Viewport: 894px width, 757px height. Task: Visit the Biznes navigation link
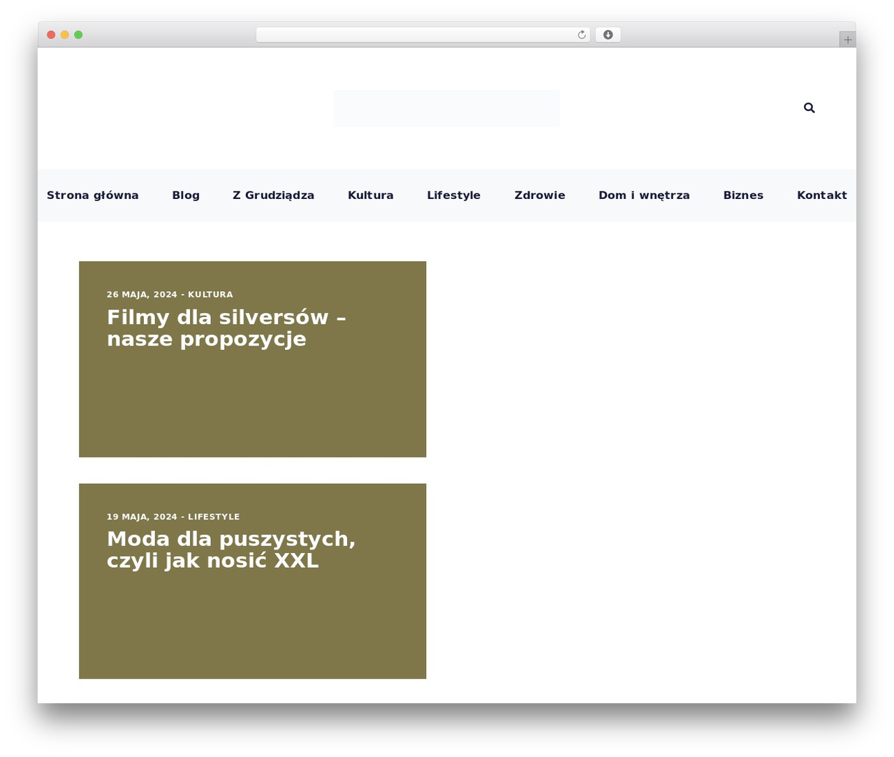pos(743,196)
